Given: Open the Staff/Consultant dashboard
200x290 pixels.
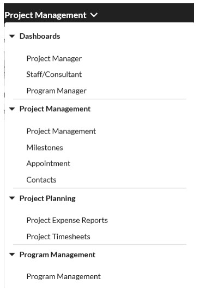Looking at the screenshot, I should pyautogui.click(x=54, y=74).
